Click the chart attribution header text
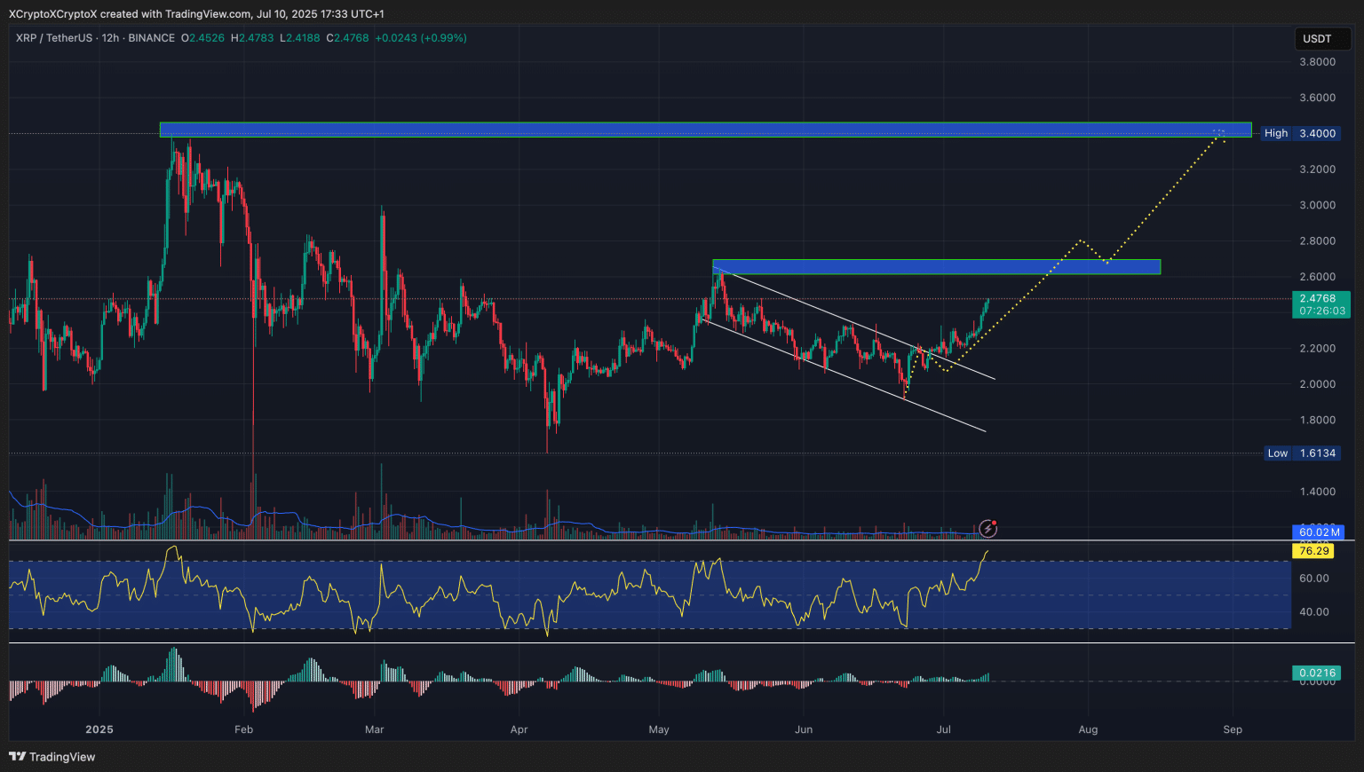Viewport: 1364px width, 772px height. [x=196, y=14]
